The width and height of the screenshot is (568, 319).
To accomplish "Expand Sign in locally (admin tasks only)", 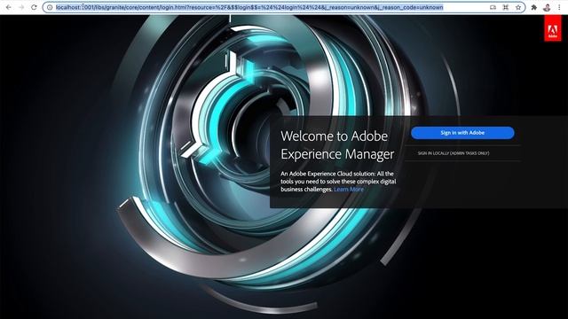I will pos(454,153).
